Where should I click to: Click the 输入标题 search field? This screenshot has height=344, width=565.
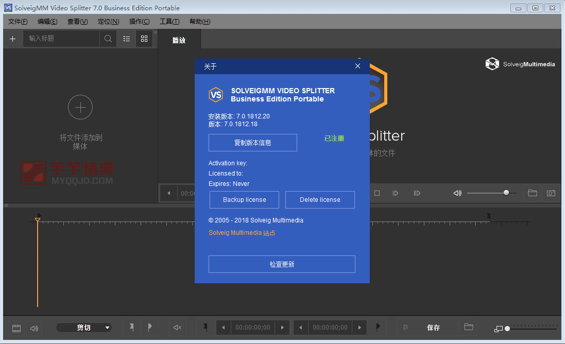tap(61, 39)
